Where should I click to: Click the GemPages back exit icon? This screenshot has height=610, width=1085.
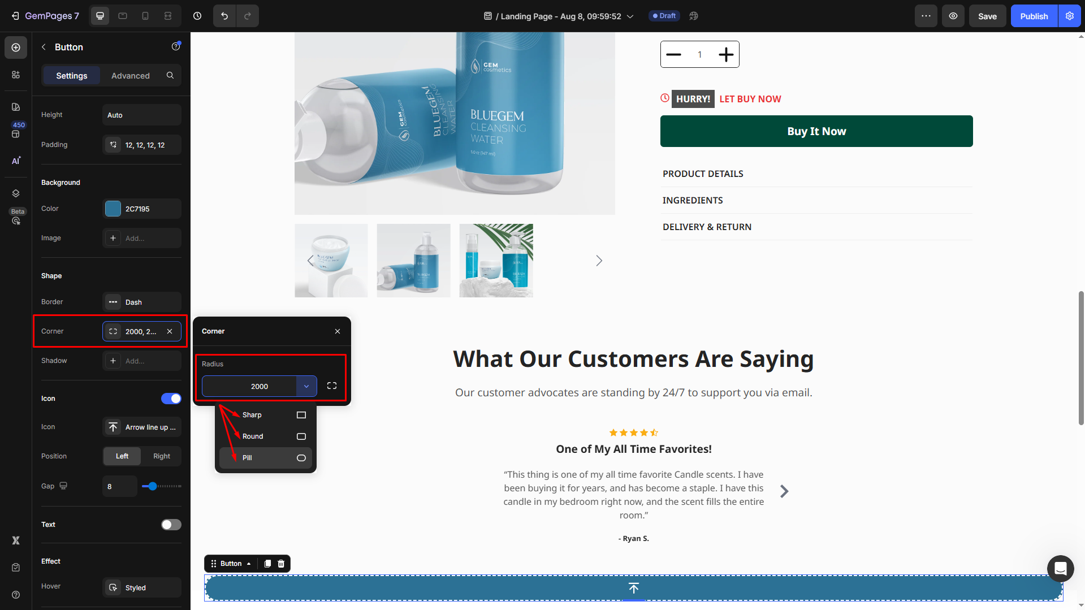[x=15, y=16]
